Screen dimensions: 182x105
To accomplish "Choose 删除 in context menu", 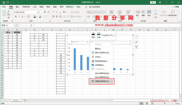I will point(101,49).
